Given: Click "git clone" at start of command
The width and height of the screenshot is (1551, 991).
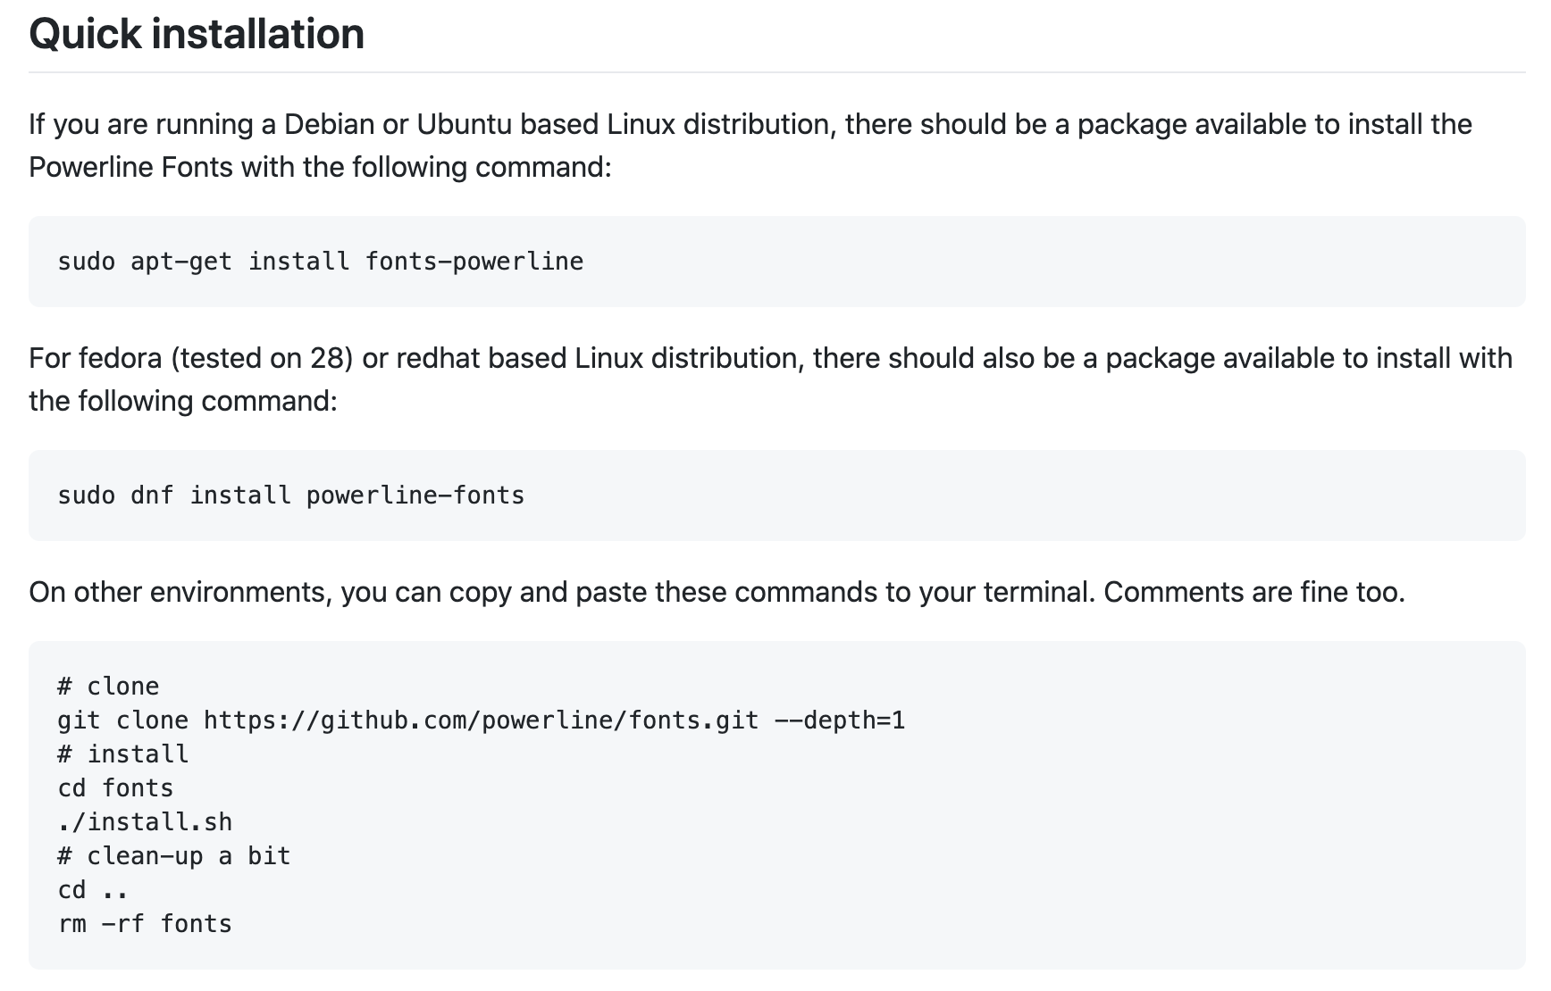Looking at the screenshot, I should (x=123, y=720).
